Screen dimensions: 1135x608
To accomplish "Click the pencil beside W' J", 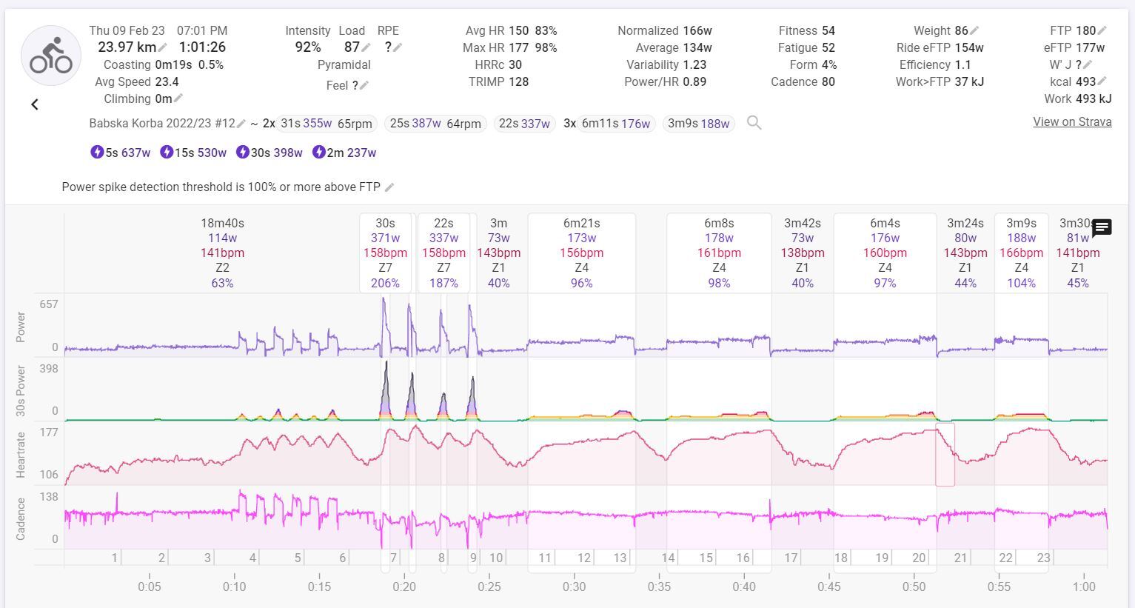I will click(1088, 64).
